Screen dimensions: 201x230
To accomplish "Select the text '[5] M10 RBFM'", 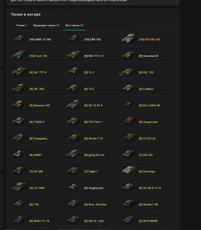I will click(148, 221).
